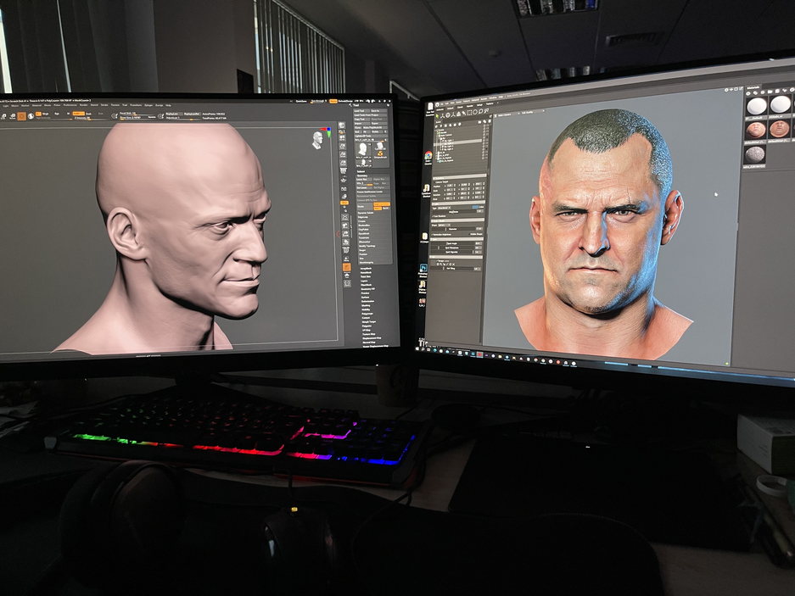Screen dimensions: 795x596
Task: Select the first skin head material thumbnail
Action: tap(756, 130)
